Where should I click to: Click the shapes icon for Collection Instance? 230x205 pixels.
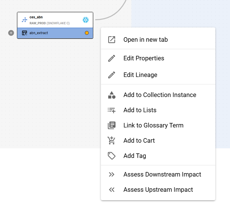click(112, 95)
